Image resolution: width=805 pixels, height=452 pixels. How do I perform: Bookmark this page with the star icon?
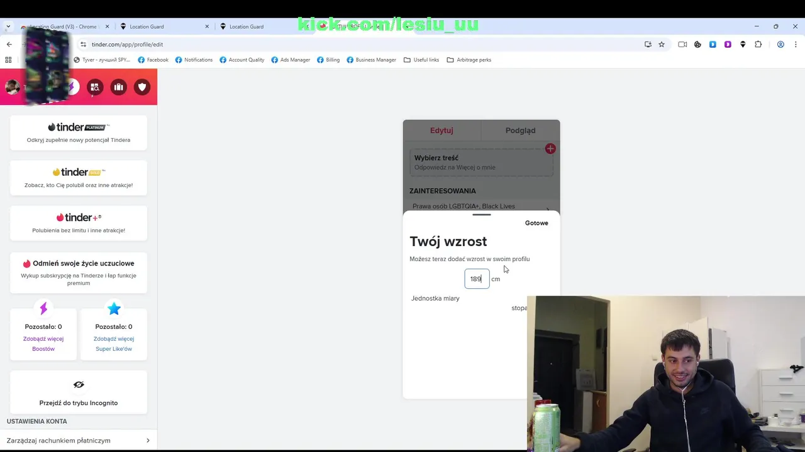662,45
